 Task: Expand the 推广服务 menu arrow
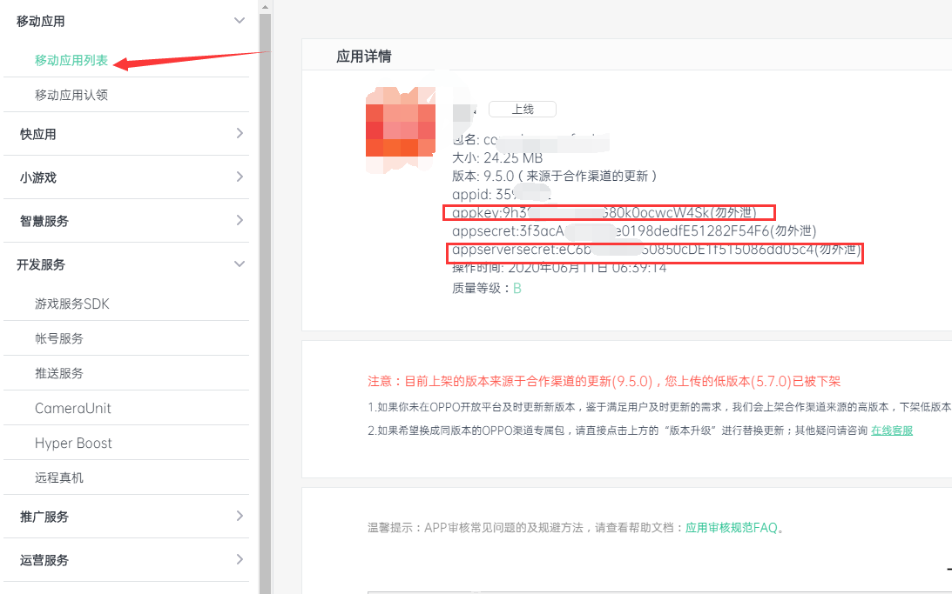(x=240, y=516)
